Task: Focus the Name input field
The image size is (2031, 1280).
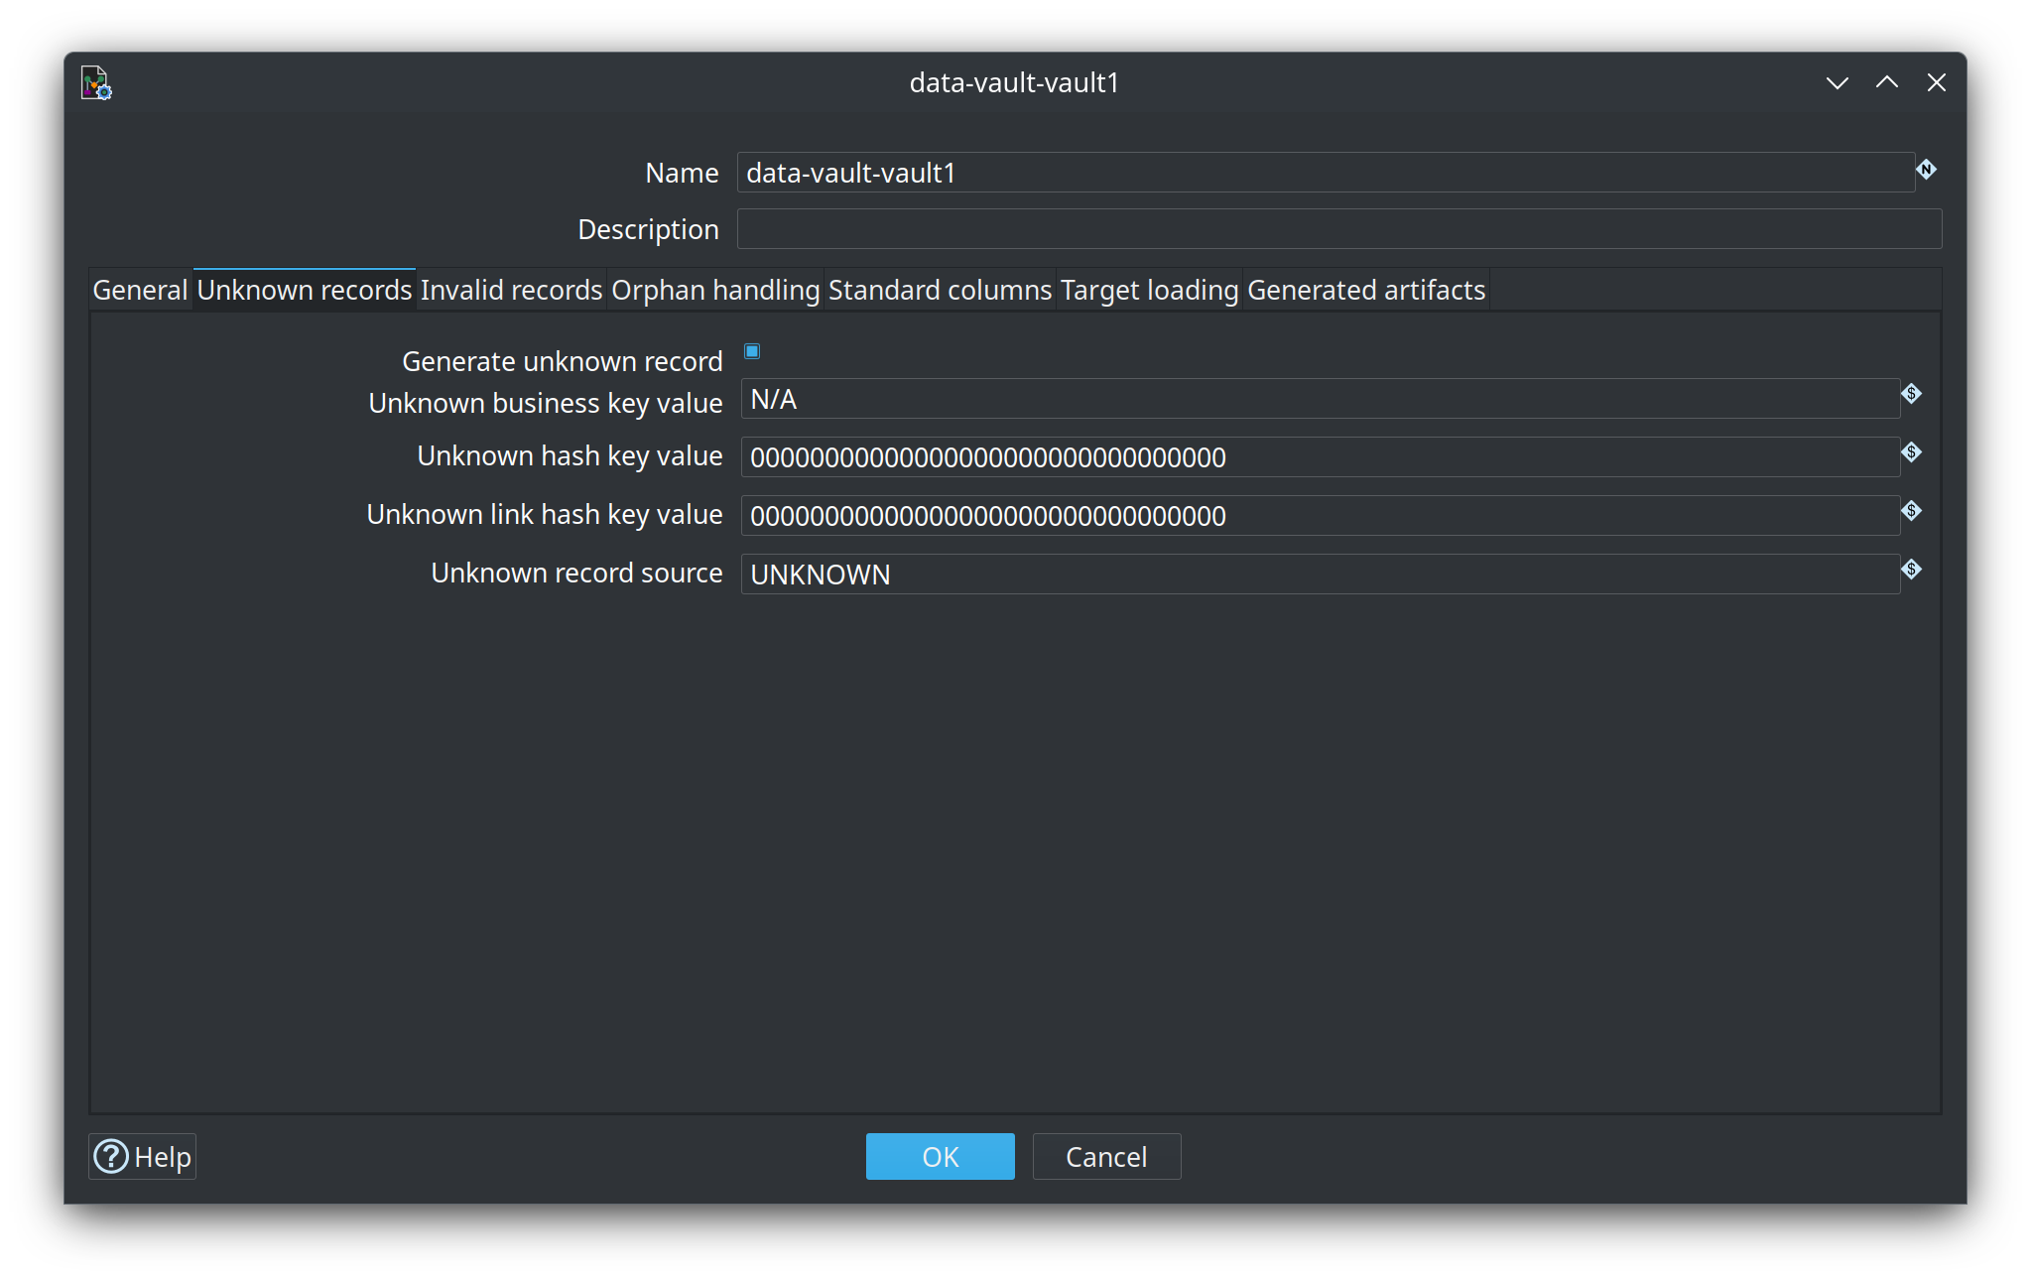Action: point(1326,173)
